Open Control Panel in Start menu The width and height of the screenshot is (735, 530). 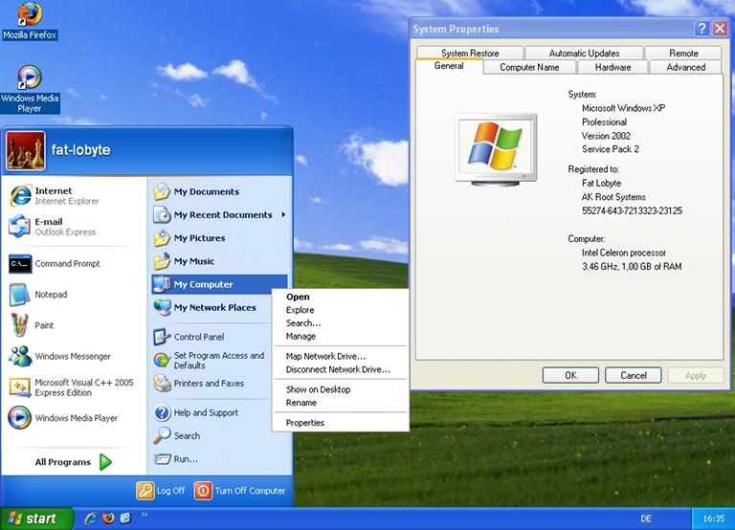click(198, 337)
